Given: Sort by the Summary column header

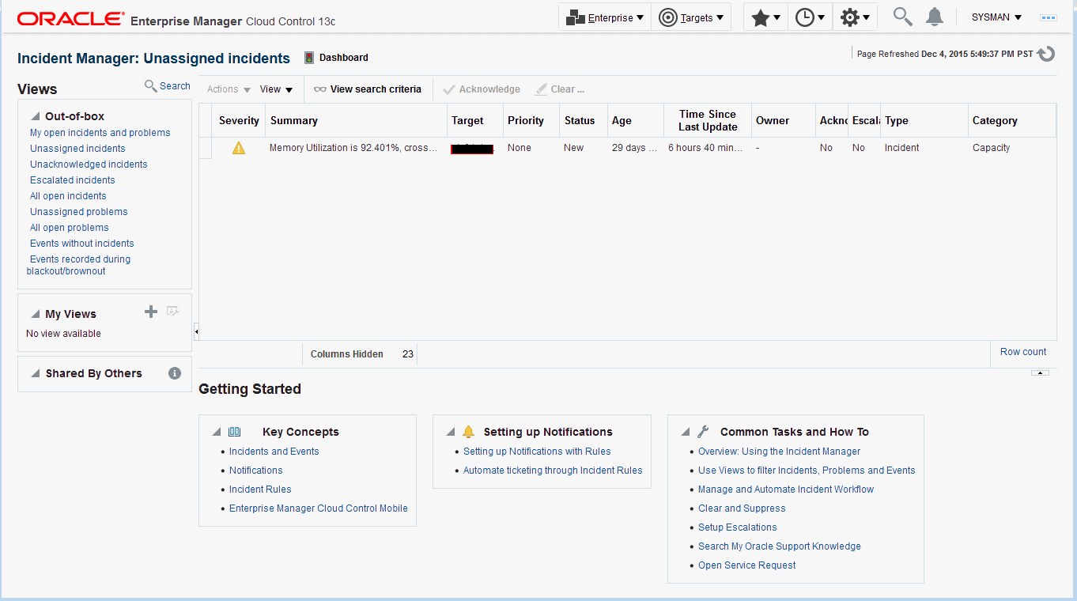Looking at the screenshot, I should 356,121.
